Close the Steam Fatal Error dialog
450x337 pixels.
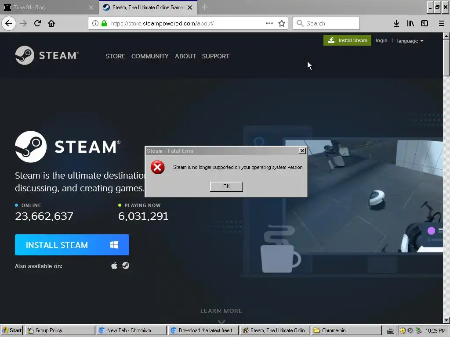[302, 151]
